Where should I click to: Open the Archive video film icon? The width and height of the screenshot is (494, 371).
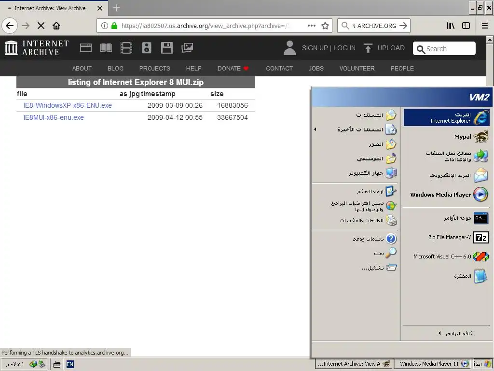[x=126, y=48]
